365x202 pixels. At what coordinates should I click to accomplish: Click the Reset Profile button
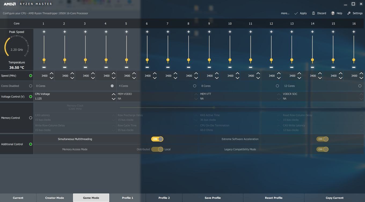coord(273,198)
